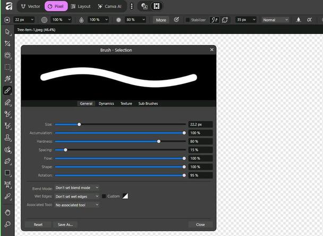
Task: Switch to the Dynamics tab
Action: pyautogui.click(x=106, y=104)
